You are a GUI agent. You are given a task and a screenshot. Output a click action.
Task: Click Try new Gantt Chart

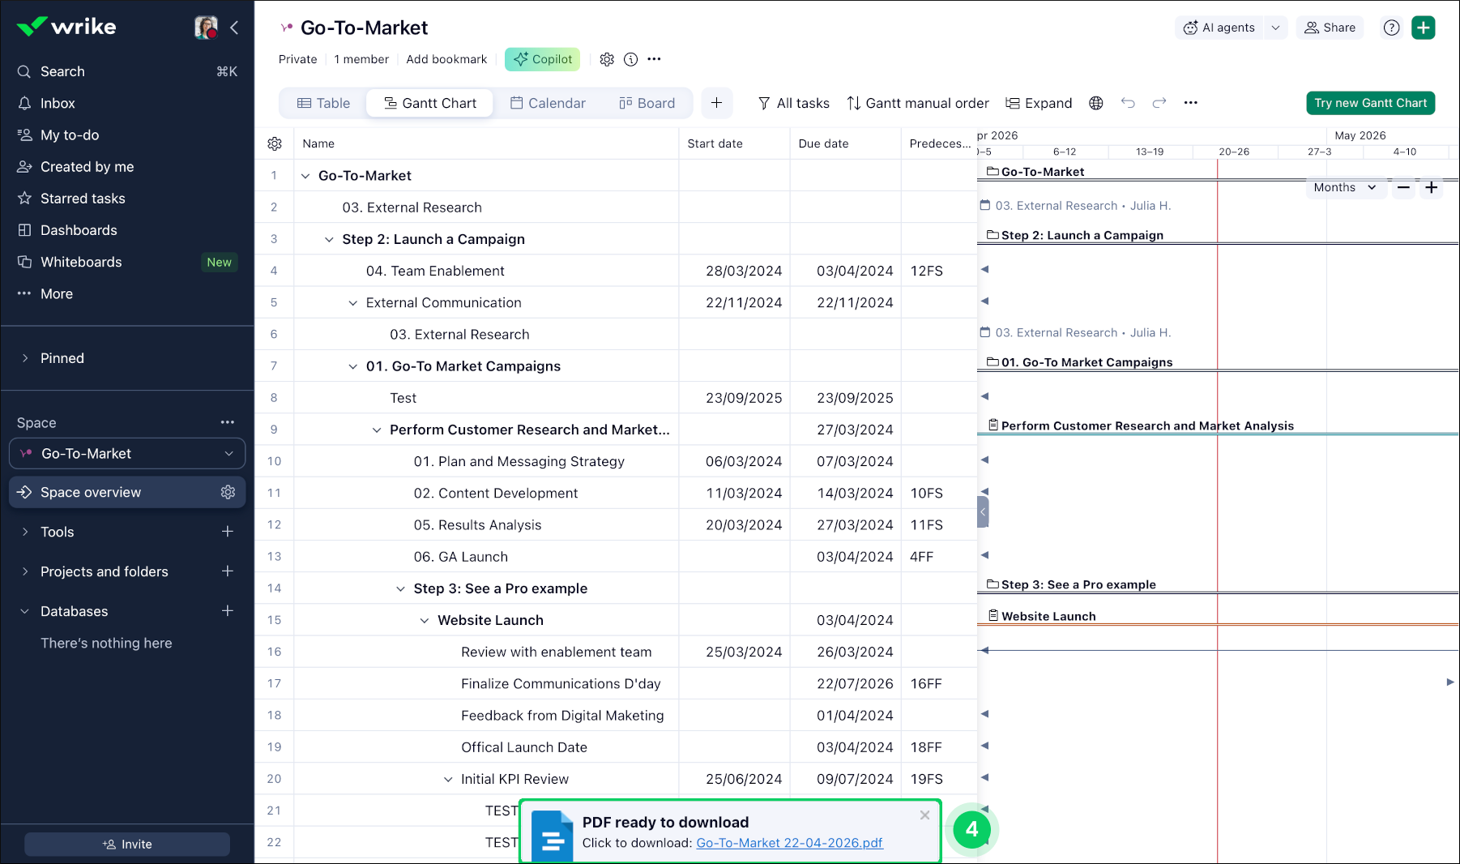coord(1371,103)
